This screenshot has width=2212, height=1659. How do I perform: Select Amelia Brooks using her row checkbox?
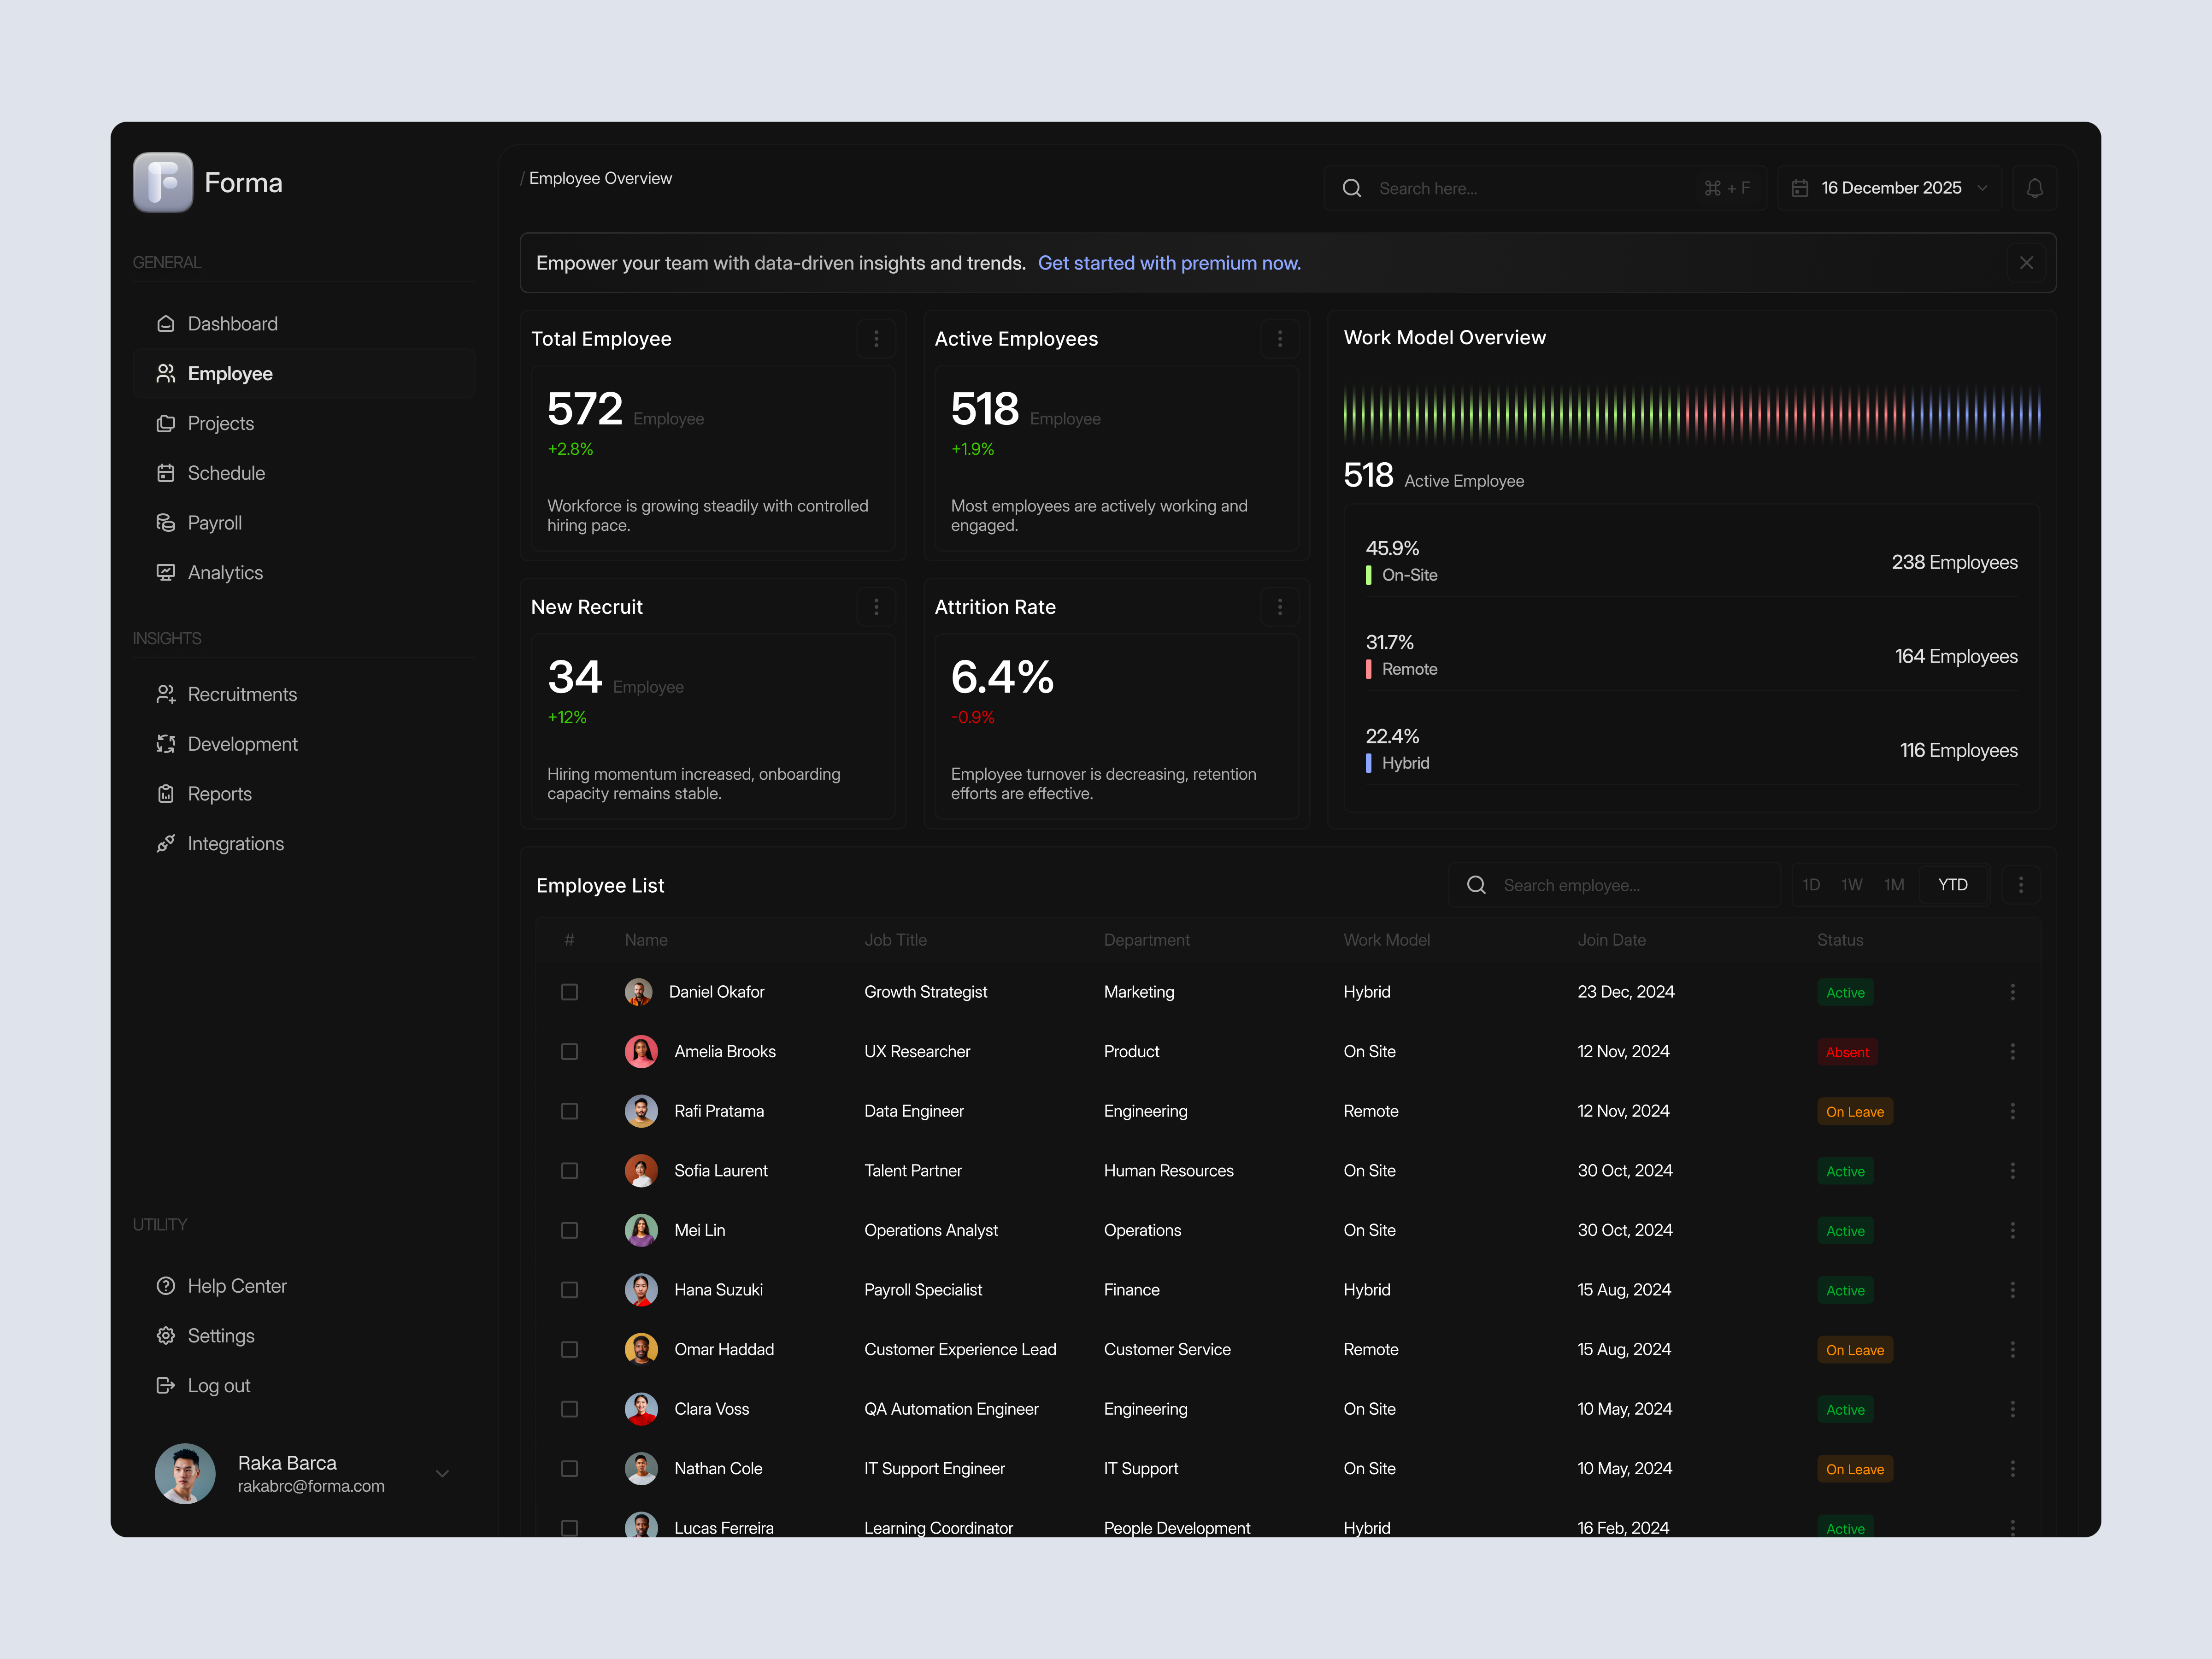click(x=570, y=1051)
